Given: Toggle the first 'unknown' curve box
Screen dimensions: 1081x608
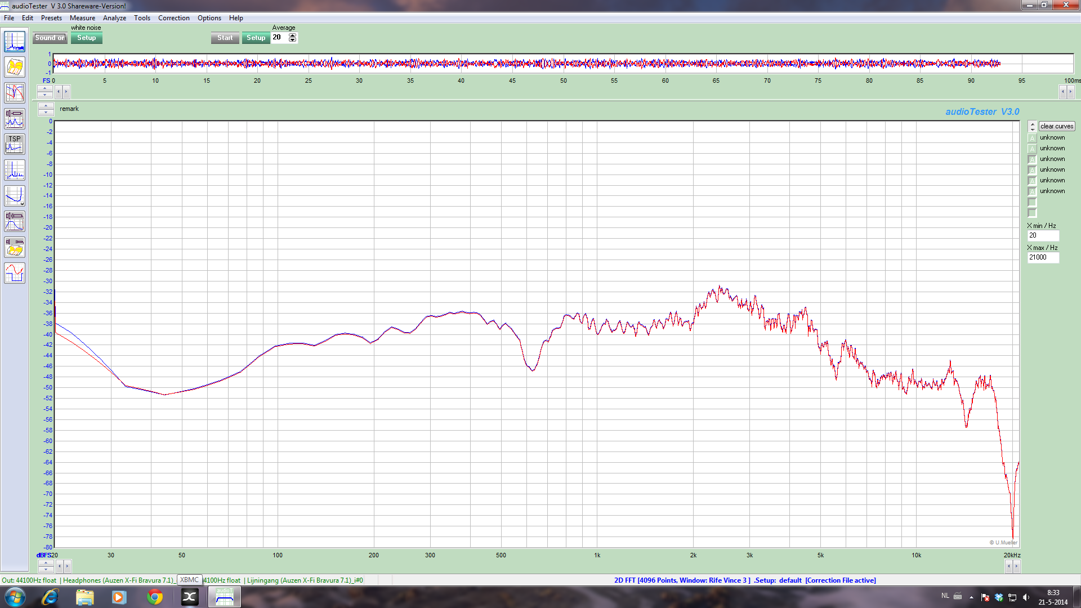Looking at the screenshot, I should (x=1032, y=138).
